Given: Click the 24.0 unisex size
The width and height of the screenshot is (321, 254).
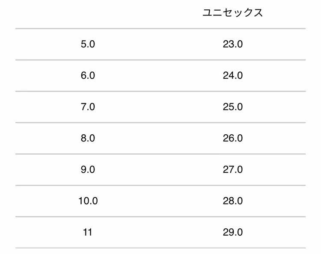Looking at the screenshot, I should [x=232, y=76].
